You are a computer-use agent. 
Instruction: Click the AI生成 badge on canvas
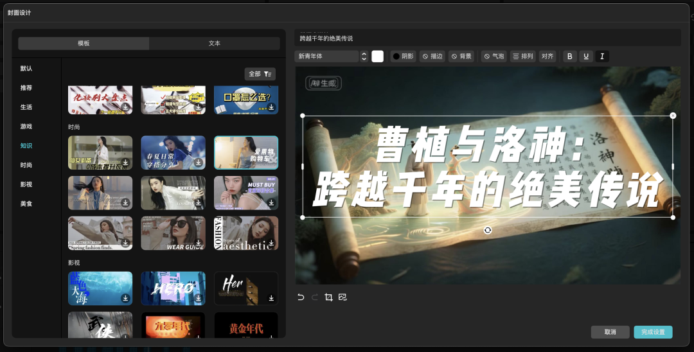click(323, 83)
